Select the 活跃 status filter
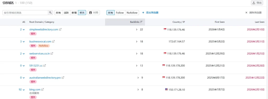 click(66, 13)
